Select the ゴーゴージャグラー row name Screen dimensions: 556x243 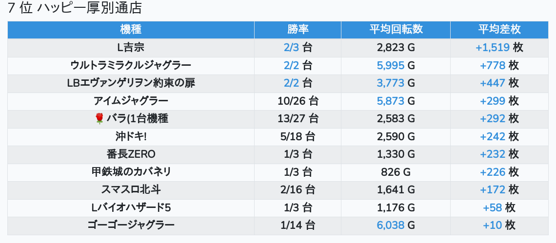[x=131, y=225]
